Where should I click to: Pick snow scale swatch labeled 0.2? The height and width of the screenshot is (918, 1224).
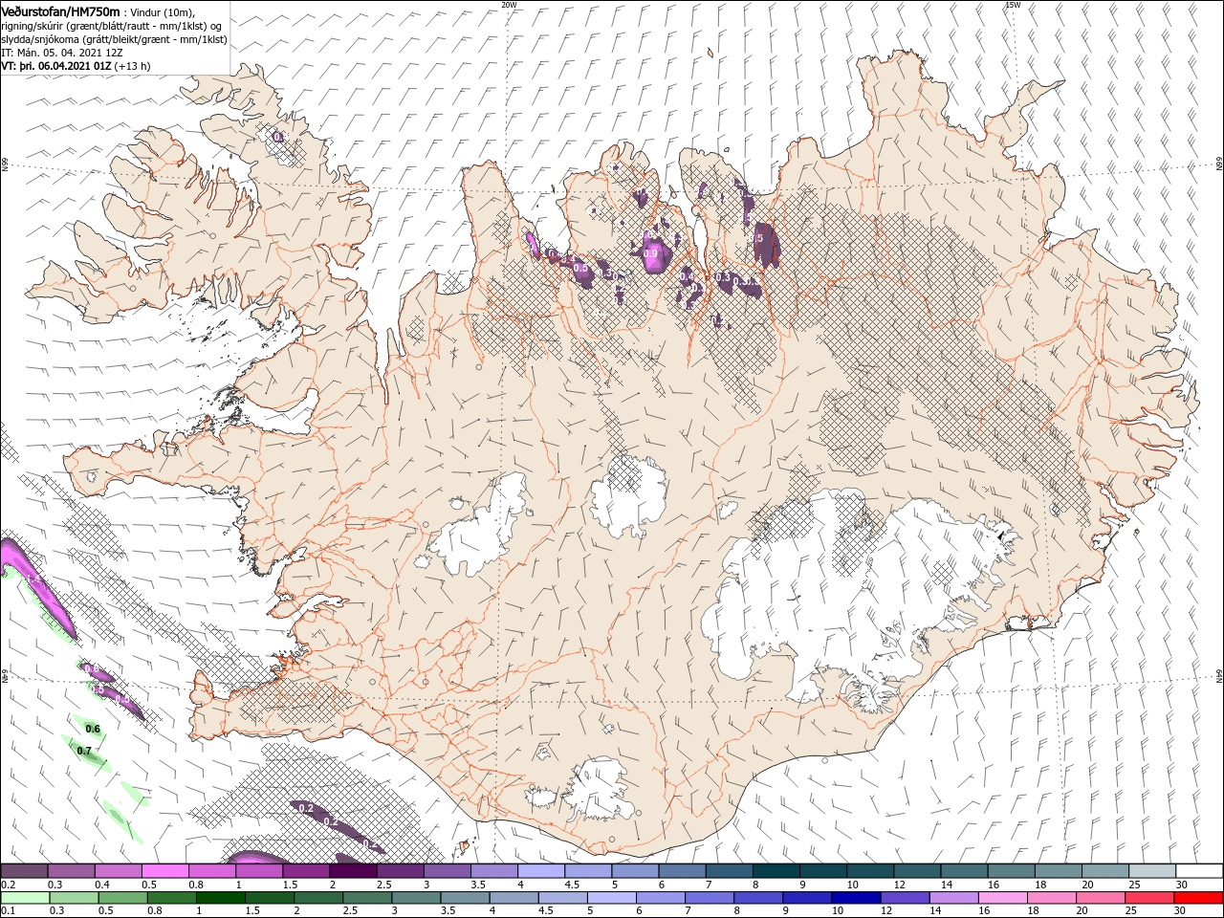coord(24,871)
